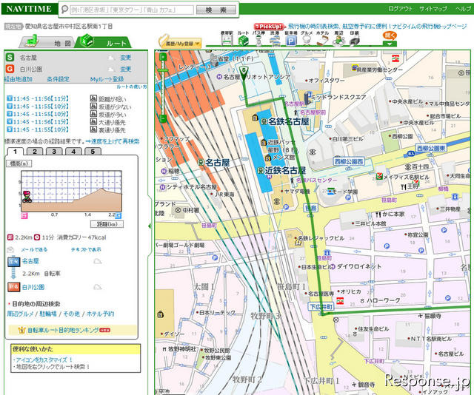
Task: Select route result tab 1
Action: 16,152
